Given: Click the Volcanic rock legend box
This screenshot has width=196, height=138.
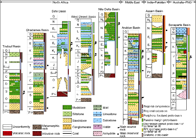Looking at the screenshot, I should (x=8, y=133).
